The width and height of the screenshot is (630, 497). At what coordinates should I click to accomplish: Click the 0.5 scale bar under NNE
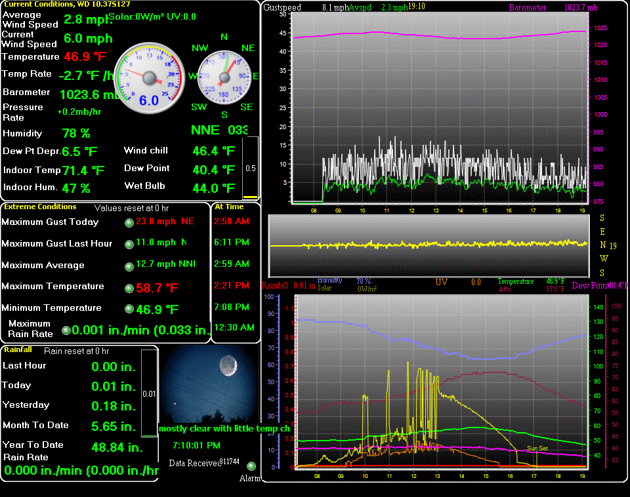click(x=250, y=168)
